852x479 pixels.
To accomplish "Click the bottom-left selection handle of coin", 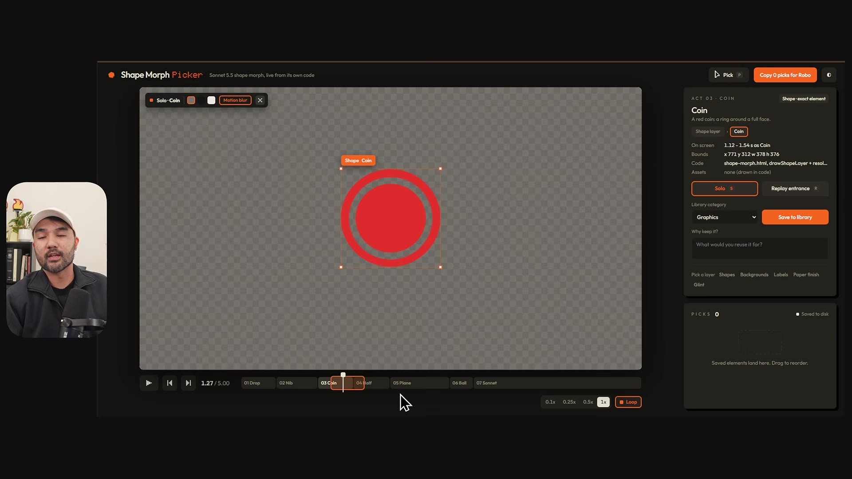I will click(341, 267).
